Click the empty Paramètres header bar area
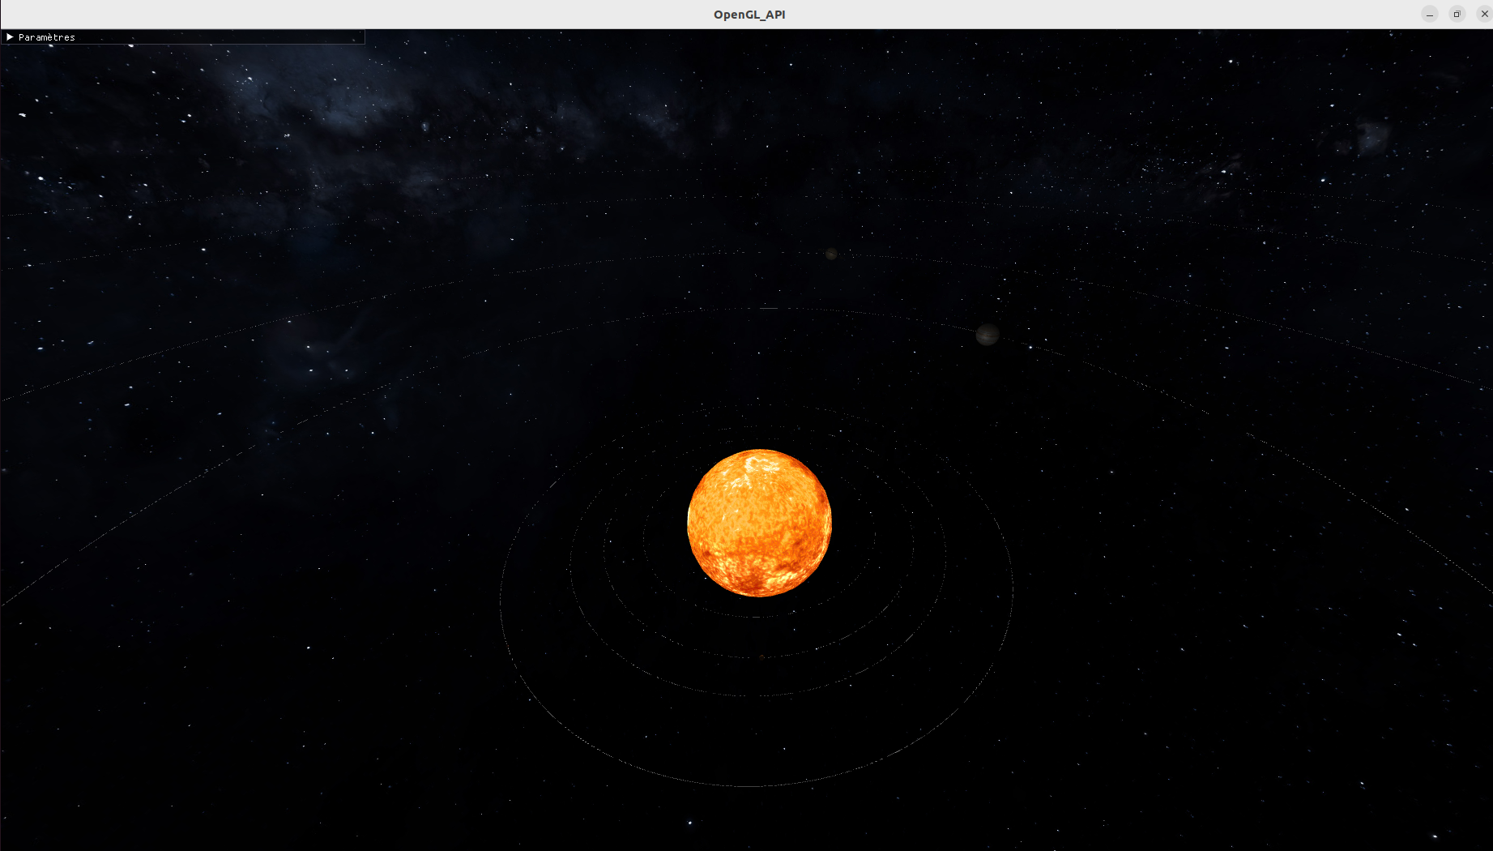 219,37
